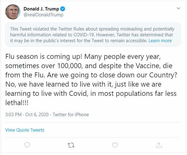Viewport: 187px width, 155px height.
Task: Open the share tweet icon
Action: click(159, 145)
